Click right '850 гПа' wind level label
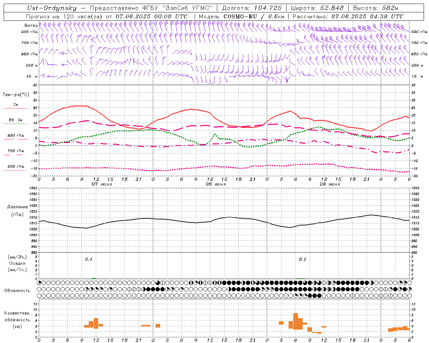This screenshot has height=343, width=429. click(419, 54)
